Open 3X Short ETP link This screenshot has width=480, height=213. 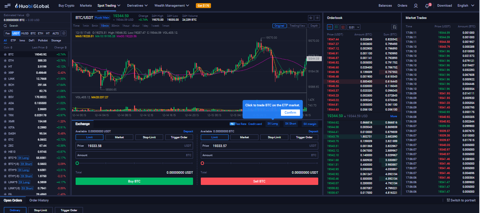[x=290, y=124]
